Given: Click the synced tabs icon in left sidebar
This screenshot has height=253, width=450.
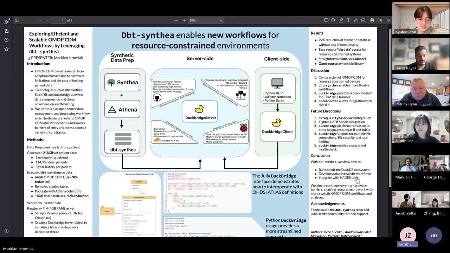Looking at the screenshot, I should point(6,31).
